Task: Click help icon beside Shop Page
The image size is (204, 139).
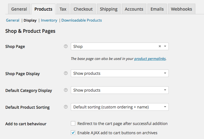Action: click(x=66, y=47)
